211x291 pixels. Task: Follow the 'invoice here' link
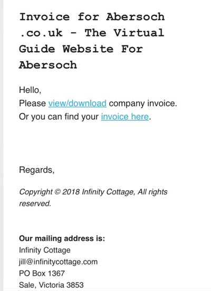[x=125, y=117]
